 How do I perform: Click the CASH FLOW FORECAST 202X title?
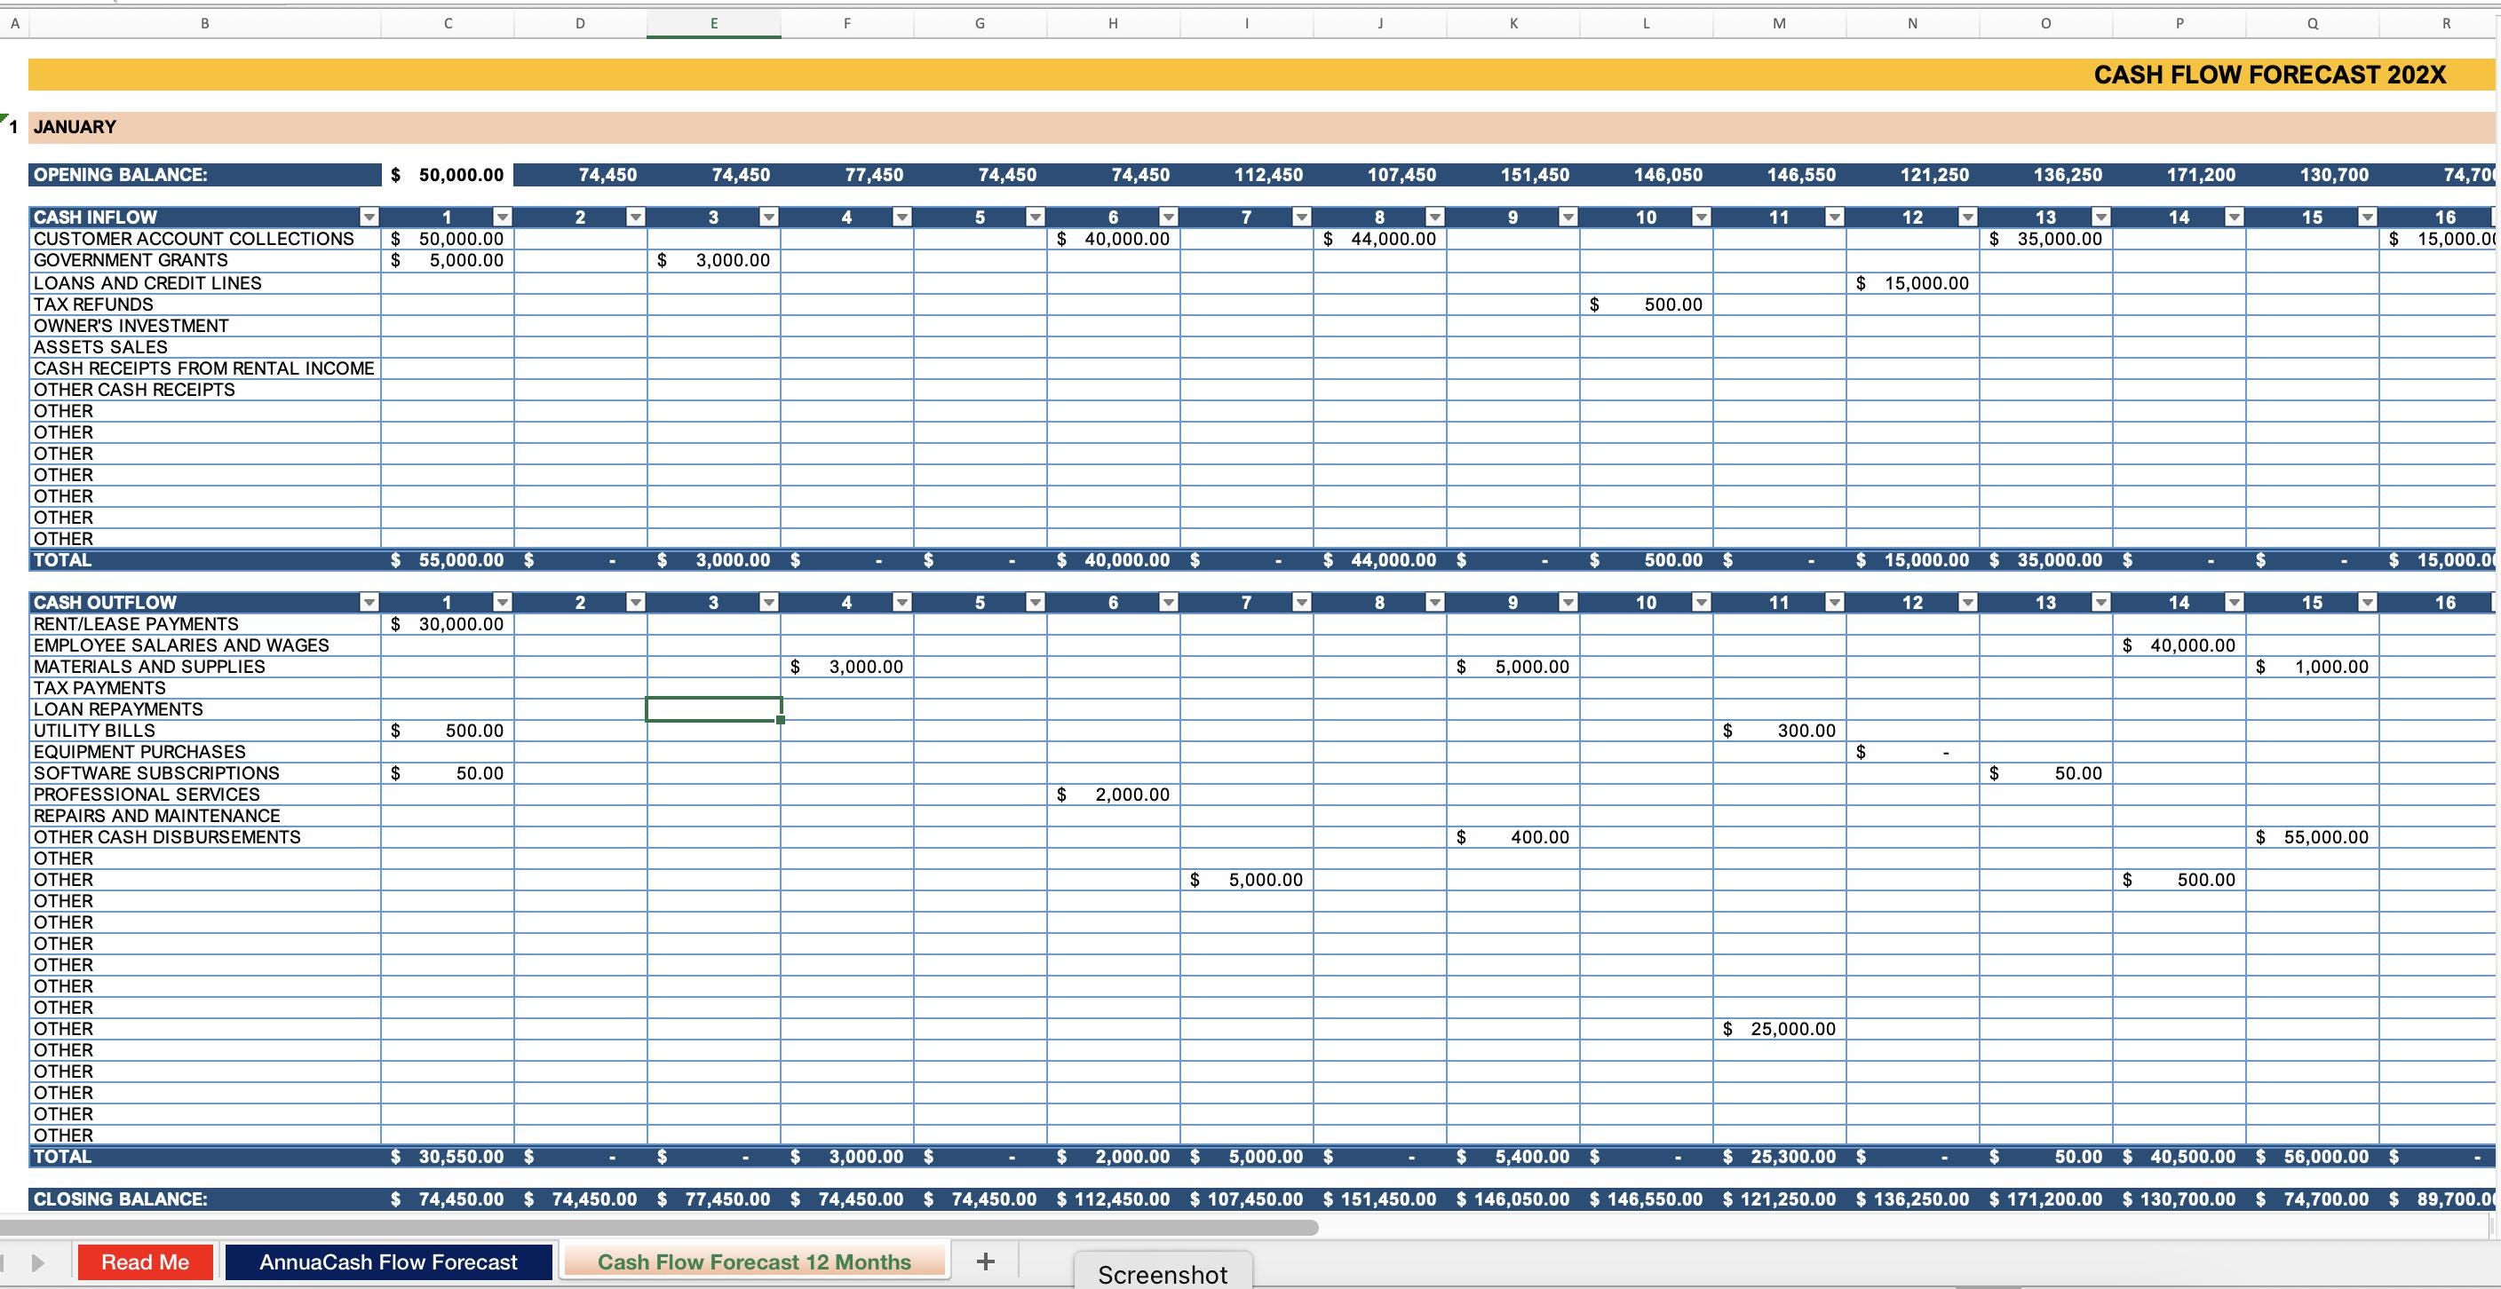pos(2270,75)
